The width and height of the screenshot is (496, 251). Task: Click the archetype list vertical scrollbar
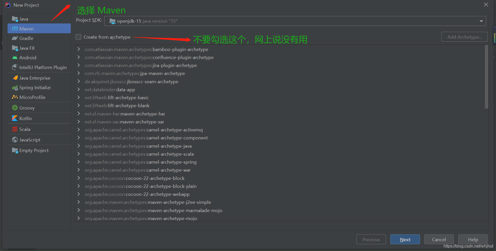pyautogui.click(x=486, y=77)
